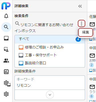Expand more search conditions with down chevron
Image resolution: width=96 pixels, height=102 pixels.
[50, 95]
